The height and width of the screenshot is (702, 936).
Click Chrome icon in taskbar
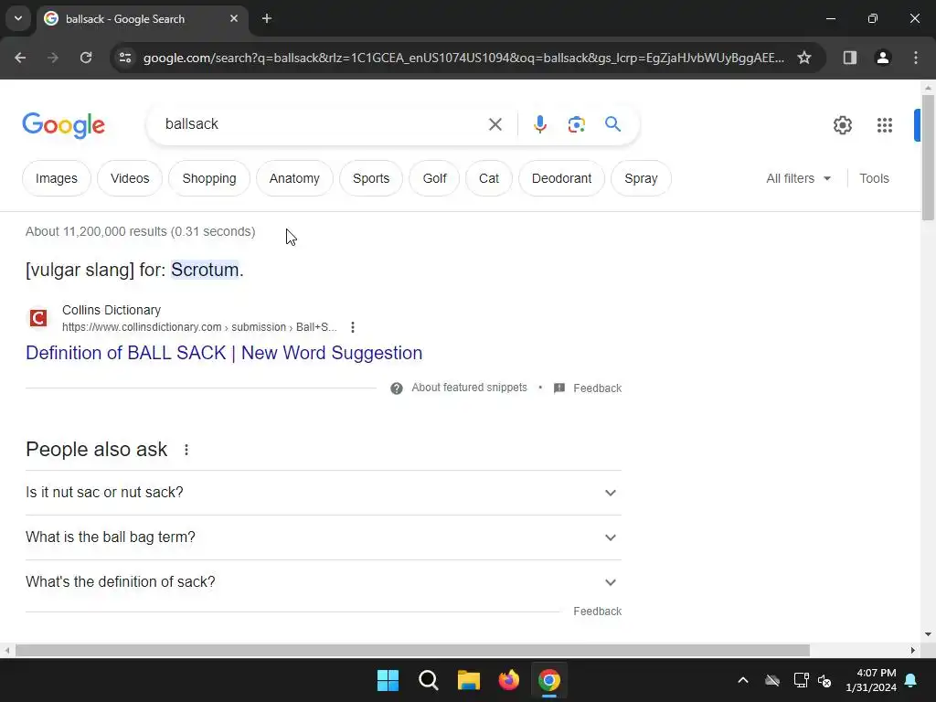pyautogui.click(x=549, y=680)
